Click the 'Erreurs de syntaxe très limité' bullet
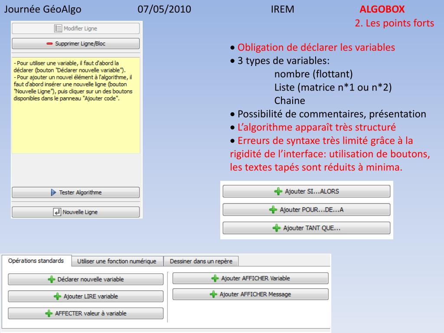Screen dimensions: 444x333 [330, 154]
